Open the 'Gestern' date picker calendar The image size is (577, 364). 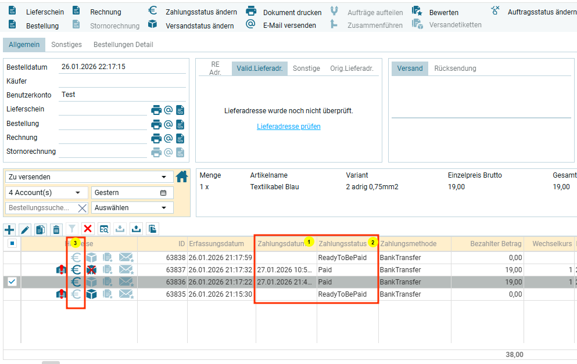(x=163, y=193)
